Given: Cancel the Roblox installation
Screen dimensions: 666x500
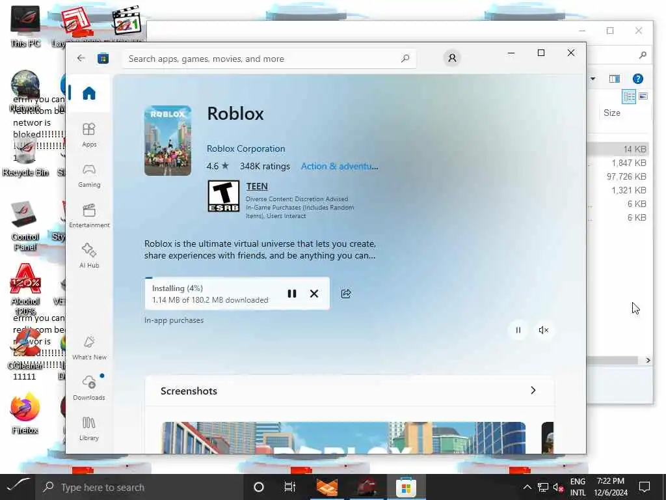Looking at the screenshot, I should pos(314,294).
